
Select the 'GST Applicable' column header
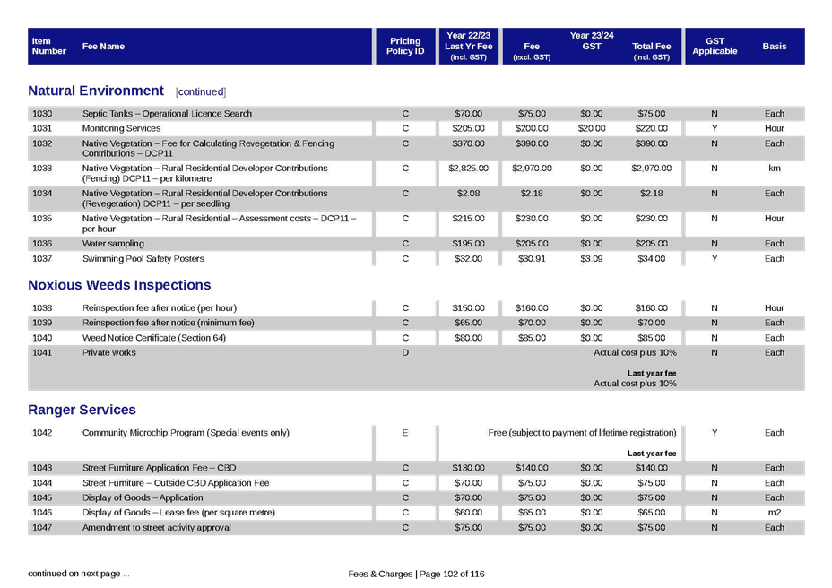(x=715, y=47)
